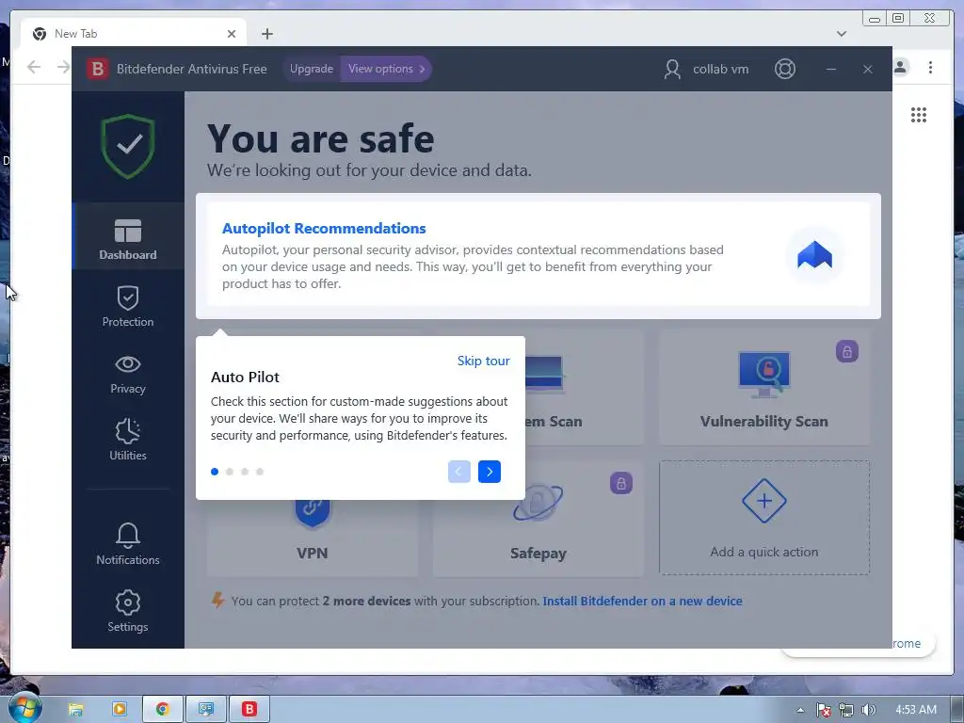Select the New Tab browser tab
964x723 pixels.
coord(134,34)
